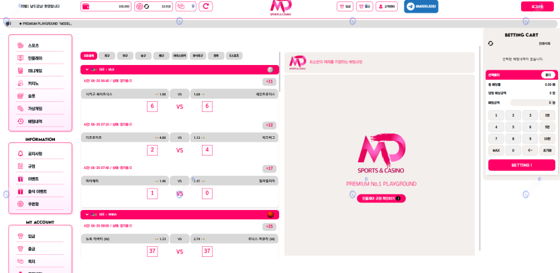
Task: Pick 세인트루이스 odds 1.68
Action: click(x=234, y=94)
